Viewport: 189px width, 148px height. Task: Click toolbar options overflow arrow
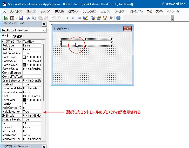[x=172, y=18]
